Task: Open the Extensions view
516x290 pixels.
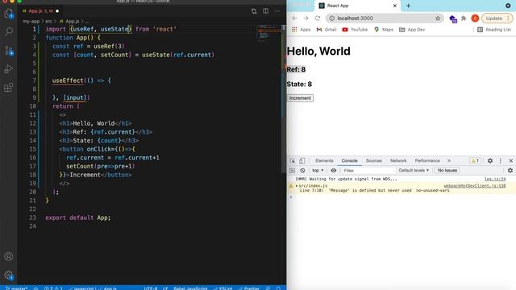Action: click(9, 88)
